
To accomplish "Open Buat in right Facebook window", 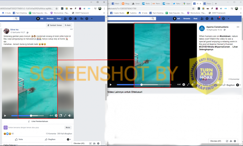I will (x=196, y=19).
